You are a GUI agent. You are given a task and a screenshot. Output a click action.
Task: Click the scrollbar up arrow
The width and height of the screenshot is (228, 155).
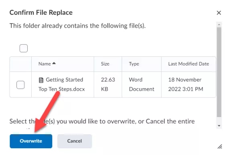pyautogui.click(x=219, y=25)
